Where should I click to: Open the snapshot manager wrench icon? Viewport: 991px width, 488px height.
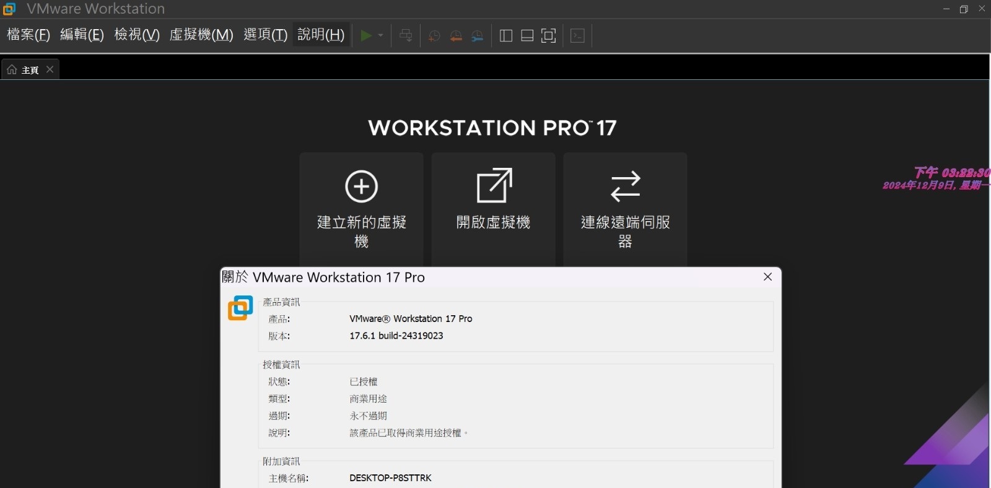click(x=478, y=36)
